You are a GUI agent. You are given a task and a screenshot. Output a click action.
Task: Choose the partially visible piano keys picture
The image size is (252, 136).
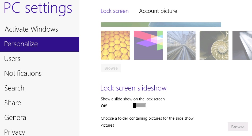242,45
